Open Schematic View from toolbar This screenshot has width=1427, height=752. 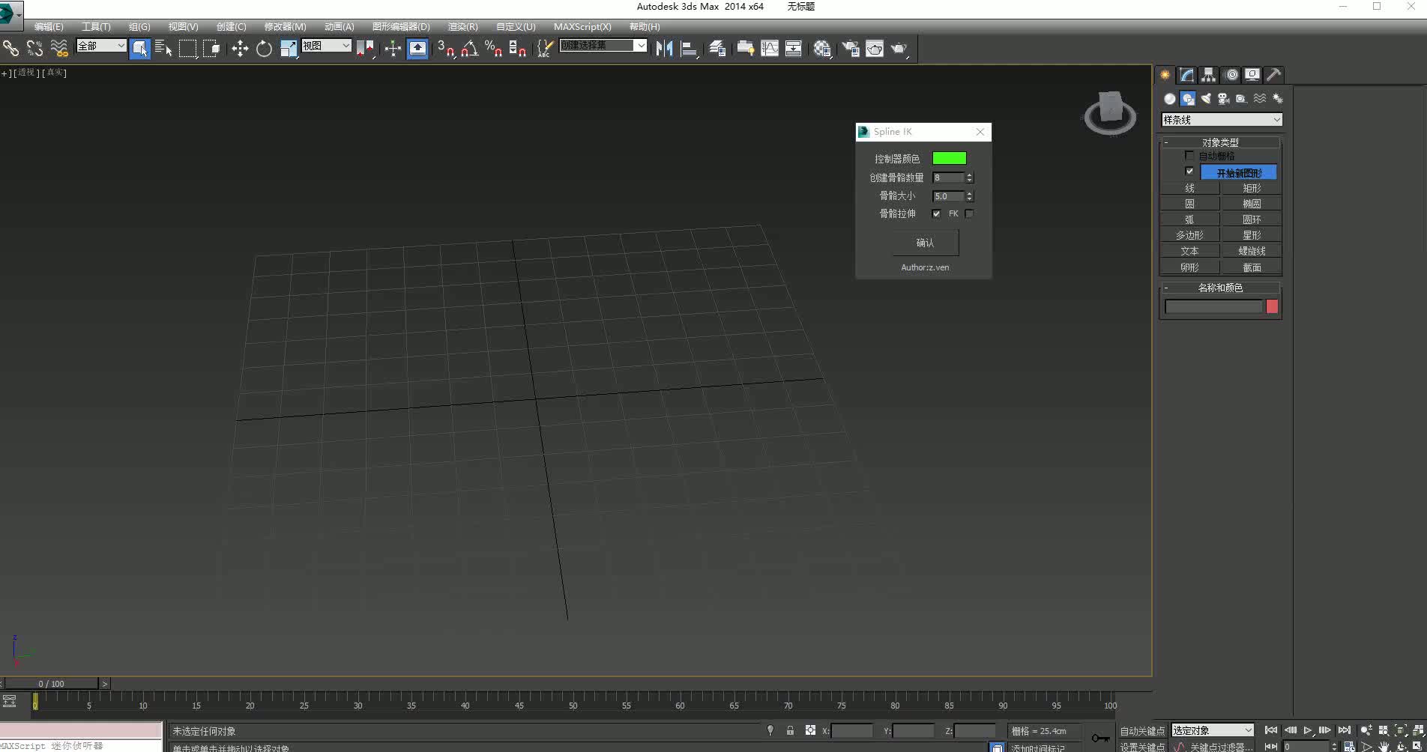point(794,49)
